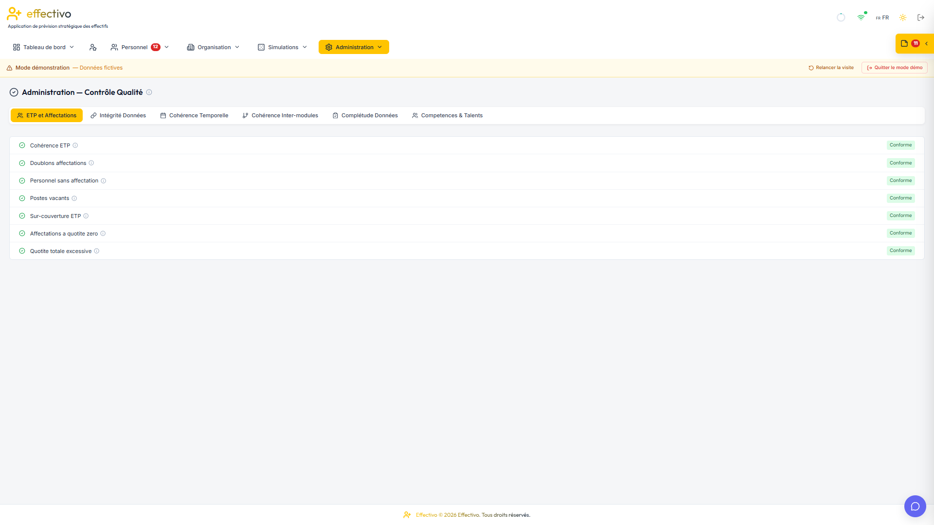Select the Cohérence Temporelle tab
The width and height of the screenshot is (934, 525).
[194, 115]
